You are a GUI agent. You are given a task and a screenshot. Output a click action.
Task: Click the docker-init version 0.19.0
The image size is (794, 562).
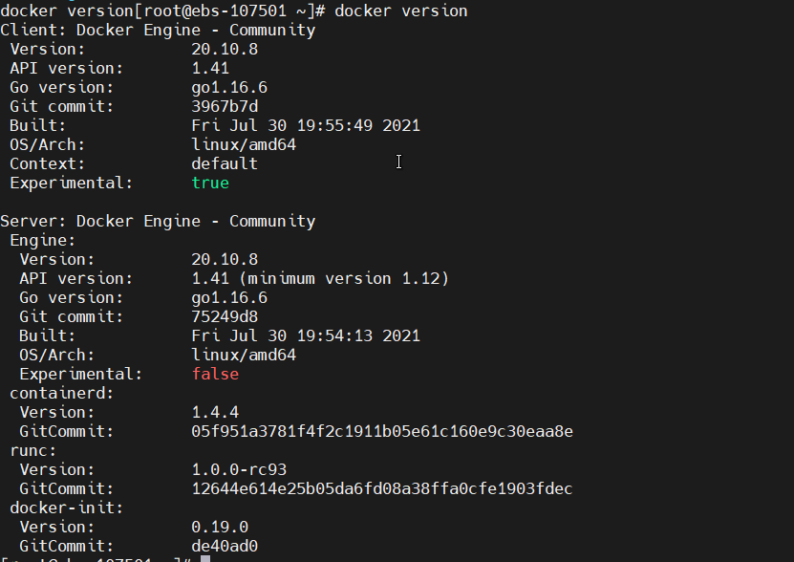click(220, 528)
